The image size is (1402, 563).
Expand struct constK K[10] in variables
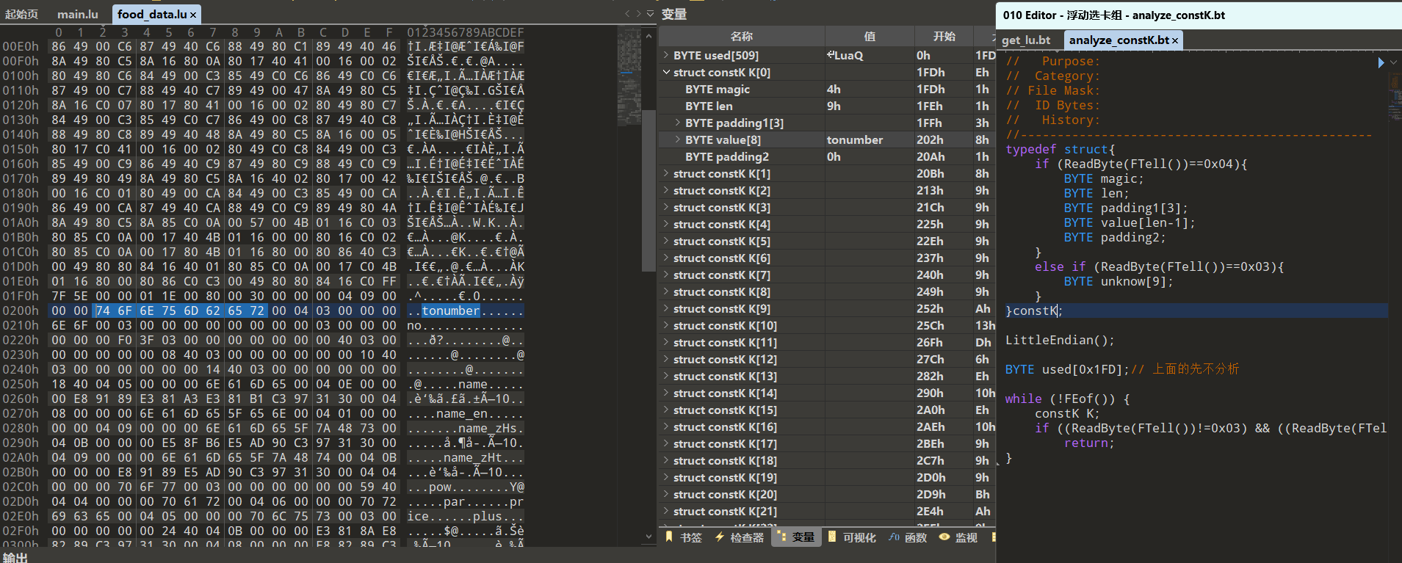pyautogui.click(x=666, y=325)
